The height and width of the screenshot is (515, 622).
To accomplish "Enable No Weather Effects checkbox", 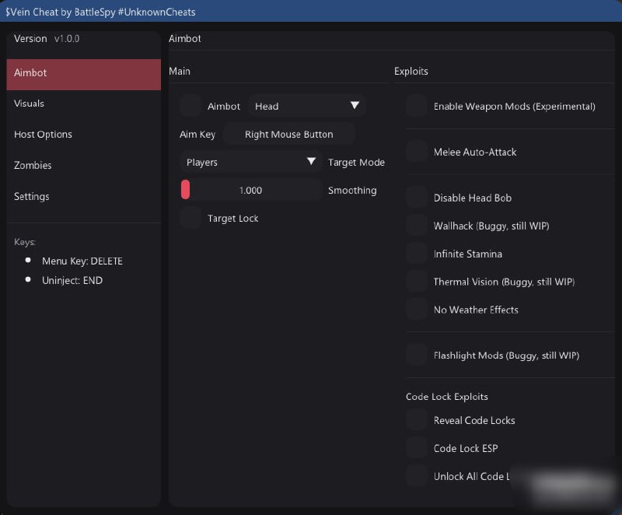I will tap(417, 310).
